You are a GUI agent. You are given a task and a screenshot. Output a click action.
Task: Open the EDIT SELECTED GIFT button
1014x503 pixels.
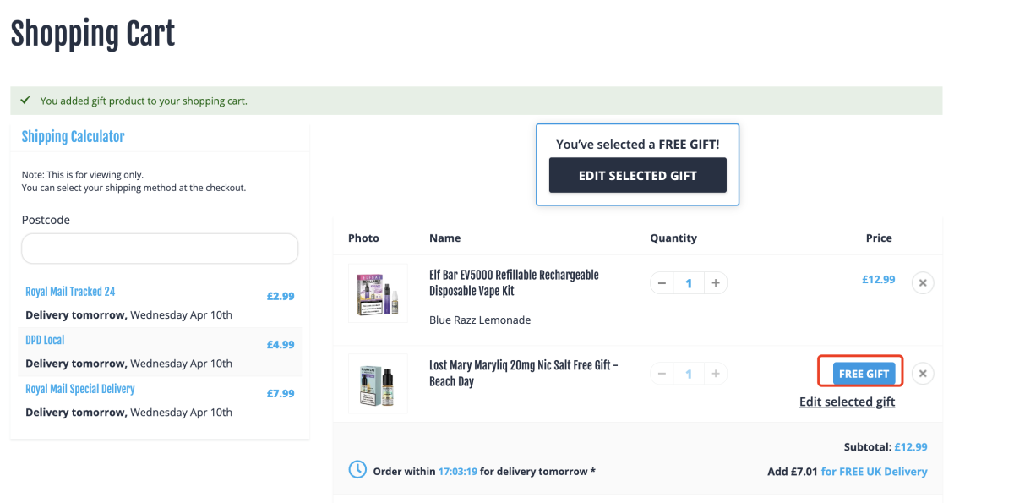tap(638, 176)
